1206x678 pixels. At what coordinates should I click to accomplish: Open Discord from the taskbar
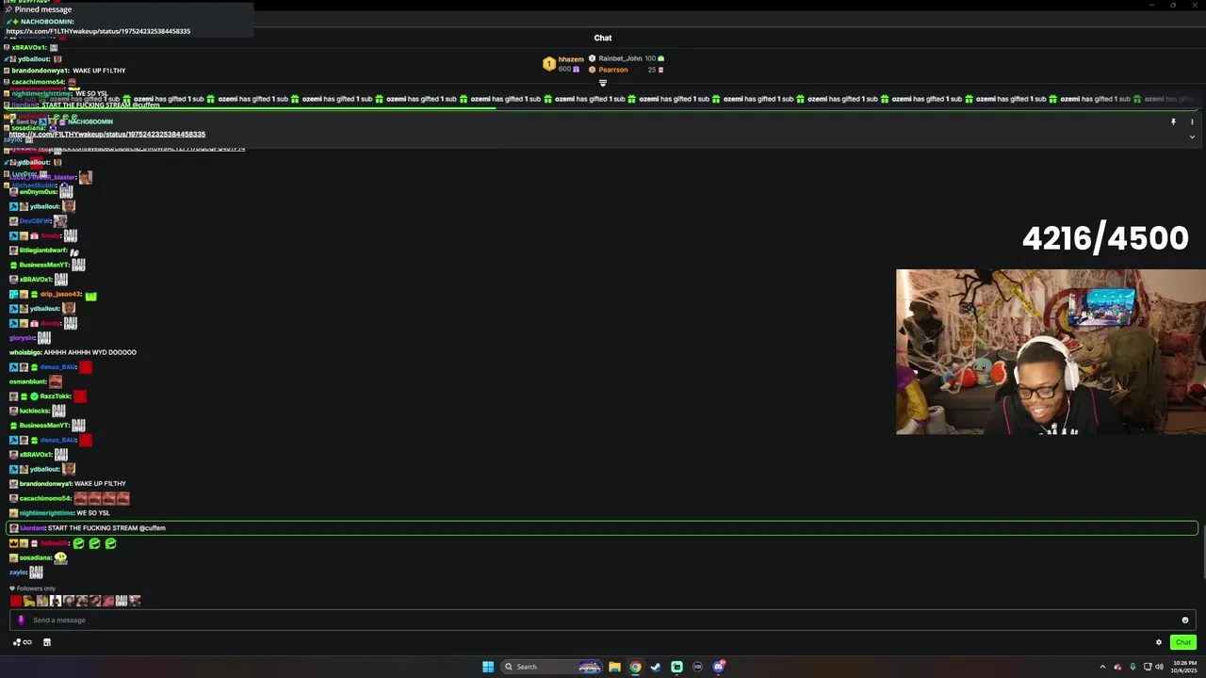[719, 667]
